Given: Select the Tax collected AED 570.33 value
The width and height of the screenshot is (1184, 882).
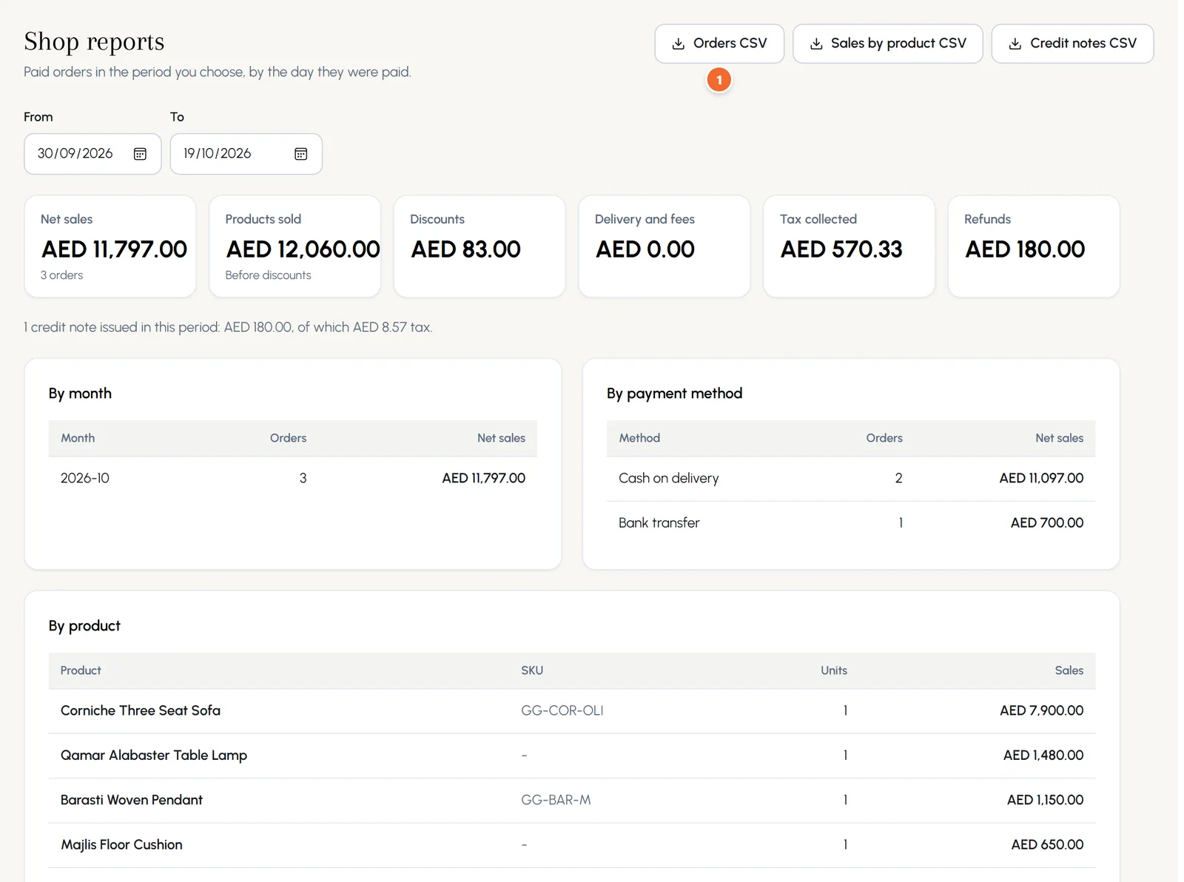Looking at the screenshot, I should [x=841, y=249].
